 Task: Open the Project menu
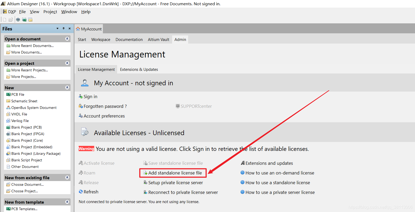[50, 12]
